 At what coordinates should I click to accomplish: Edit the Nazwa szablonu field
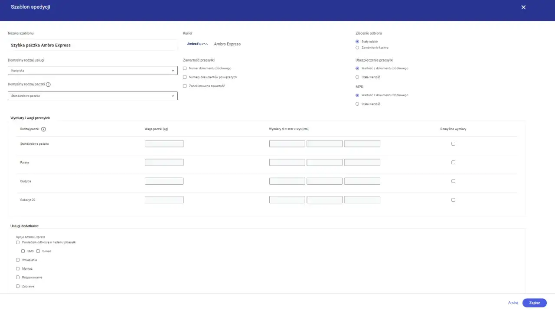(x=93, y=45)
